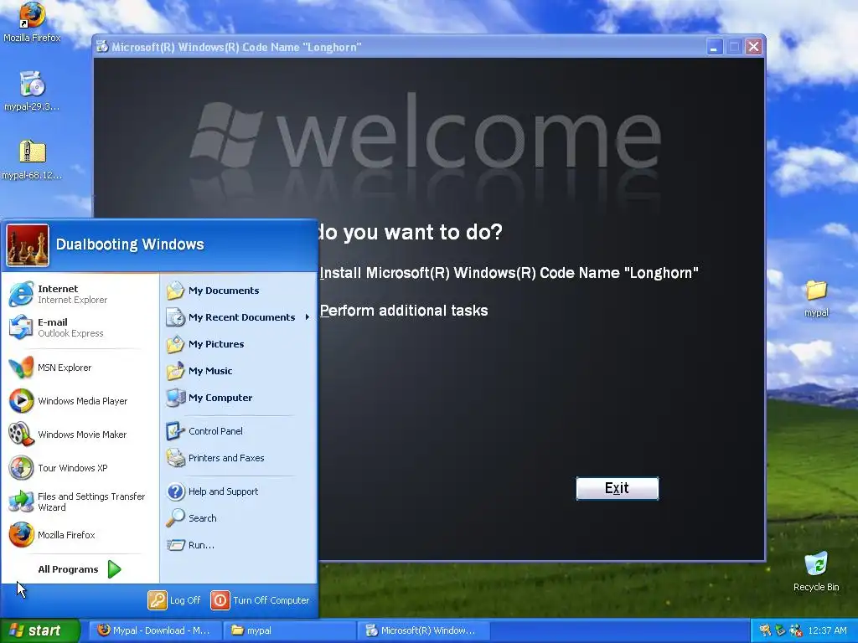Image resolution: width=858 pixels, height=643 pixels.
Task: Open Windows Movie Maker
Action: pyautogui.click(x=80, y=435)
